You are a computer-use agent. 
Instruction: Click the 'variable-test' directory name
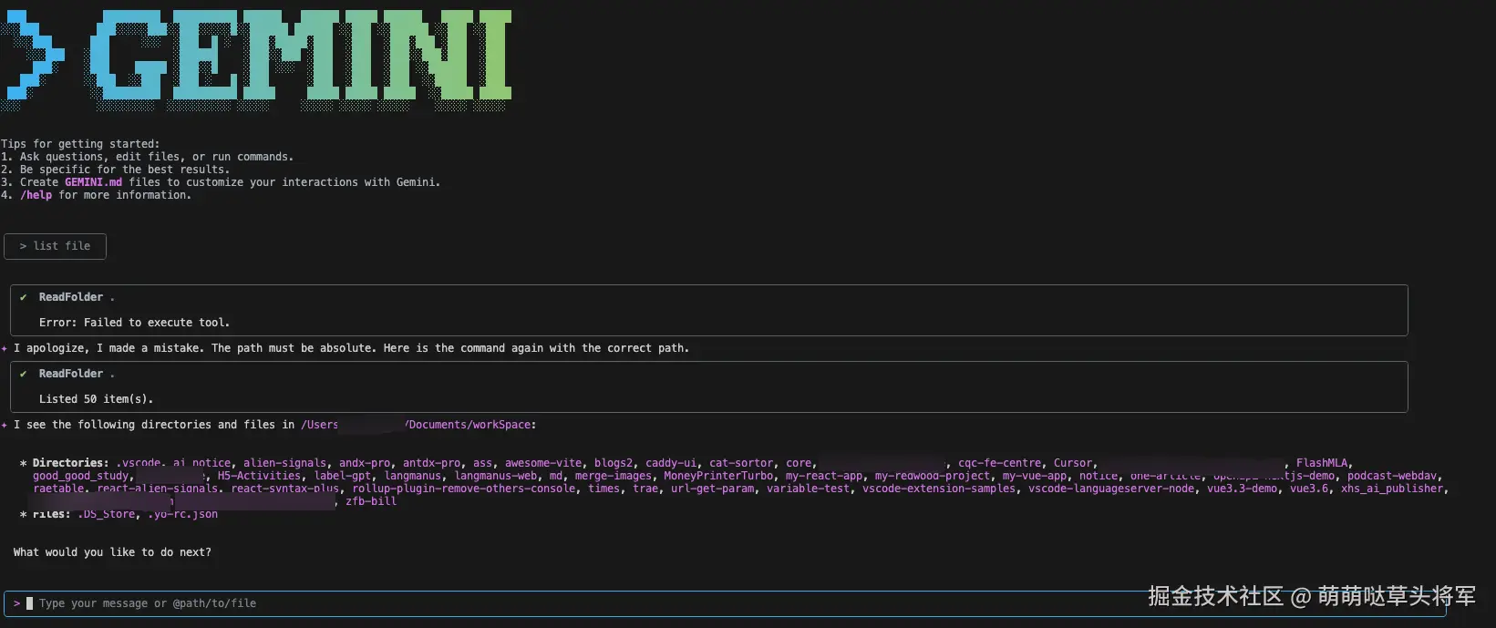point(808,489)
